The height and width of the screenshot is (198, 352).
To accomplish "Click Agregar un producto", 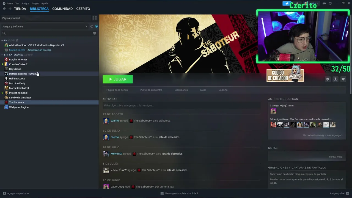I will click(x=16, y=193).
